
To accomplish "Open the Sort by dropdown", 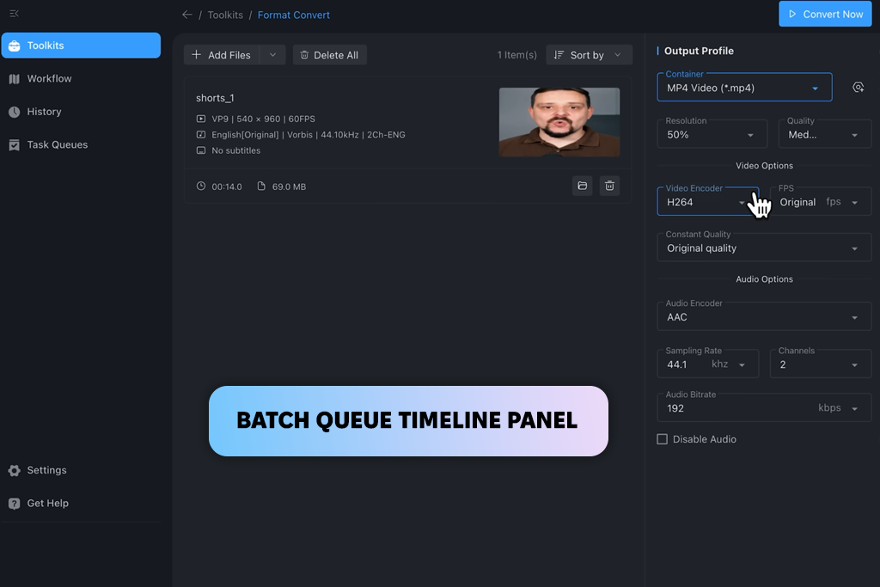I will 589,55.
